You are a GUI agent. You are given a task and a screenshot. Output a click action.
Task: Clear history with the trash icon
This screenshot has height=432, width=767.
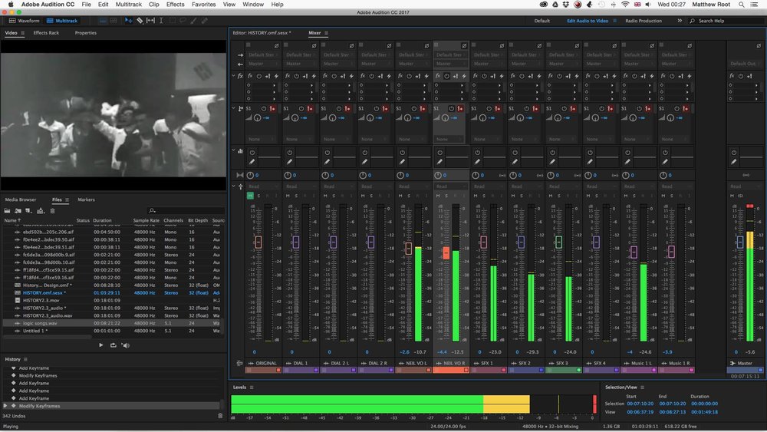coord(220,416)
